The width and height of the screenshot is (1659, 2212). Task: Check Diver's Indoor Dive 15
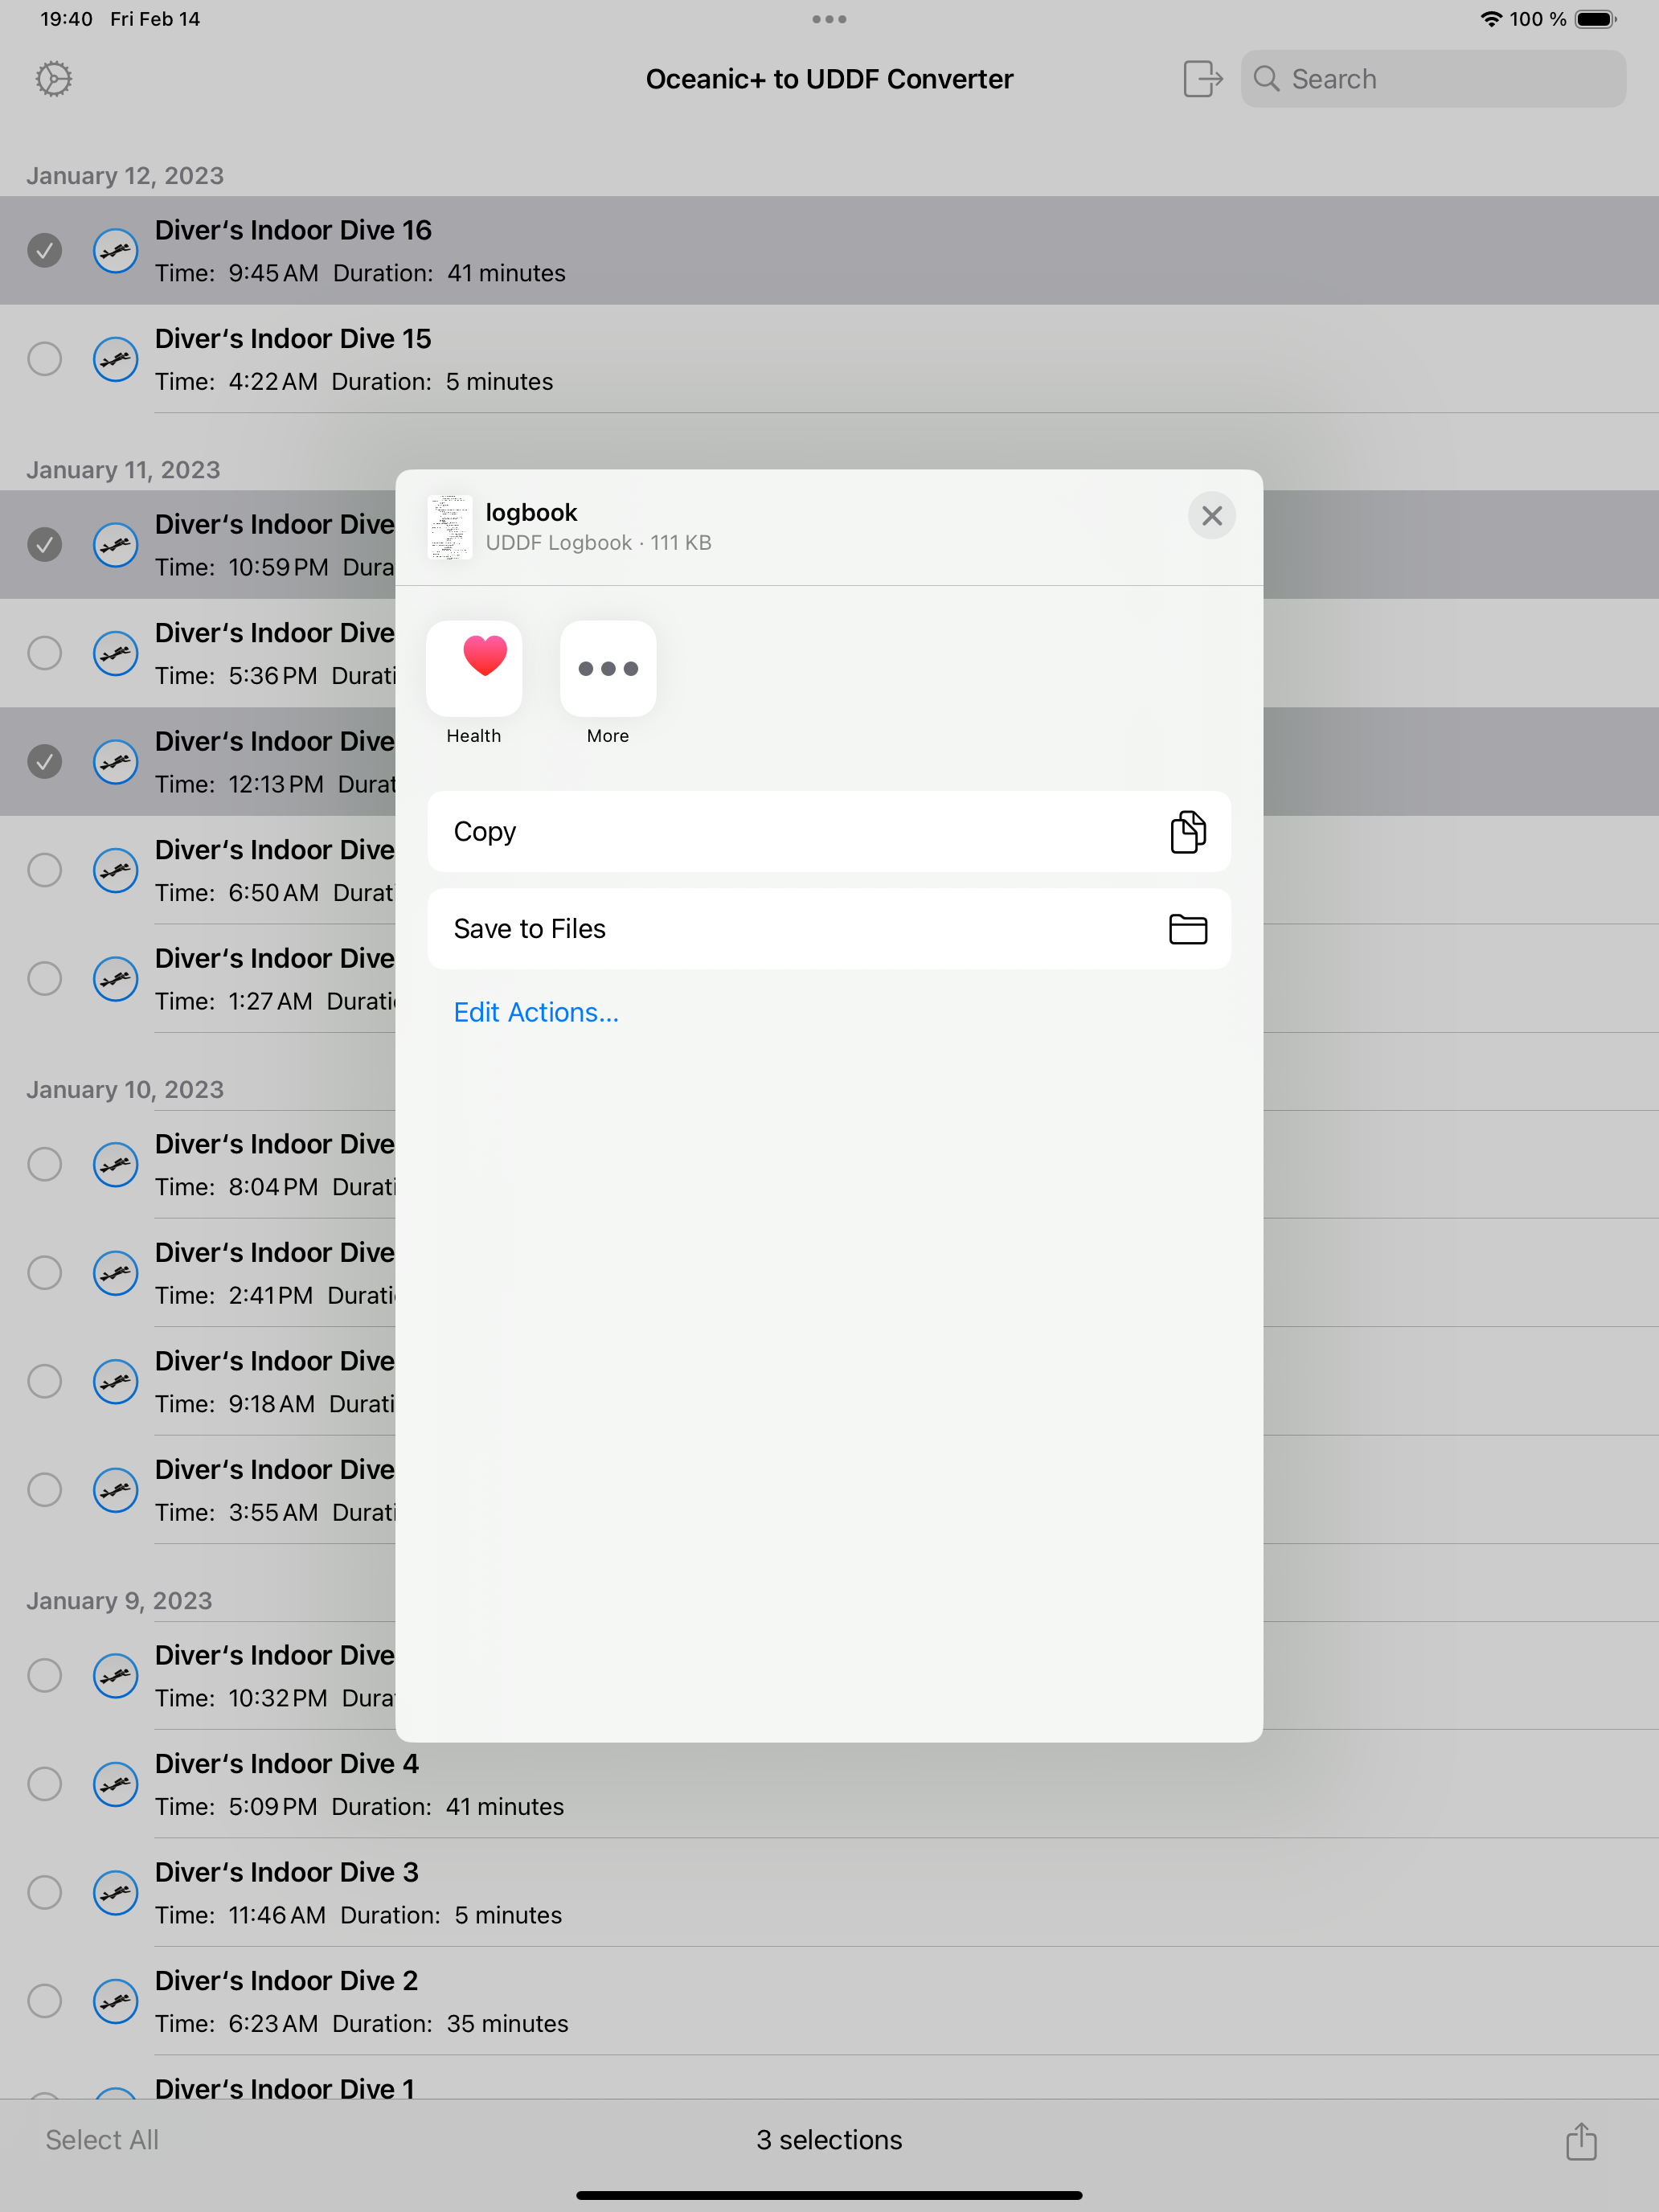45,358
